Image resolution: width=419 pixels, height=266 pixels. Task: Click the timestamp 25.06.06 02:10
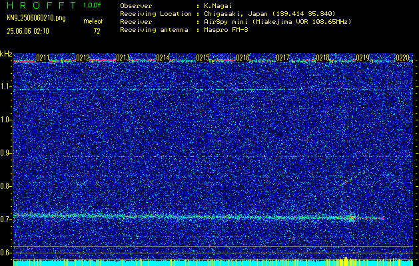[28, 31]
